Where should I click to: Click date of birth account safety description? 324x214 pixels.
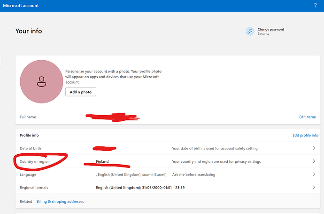215,148
